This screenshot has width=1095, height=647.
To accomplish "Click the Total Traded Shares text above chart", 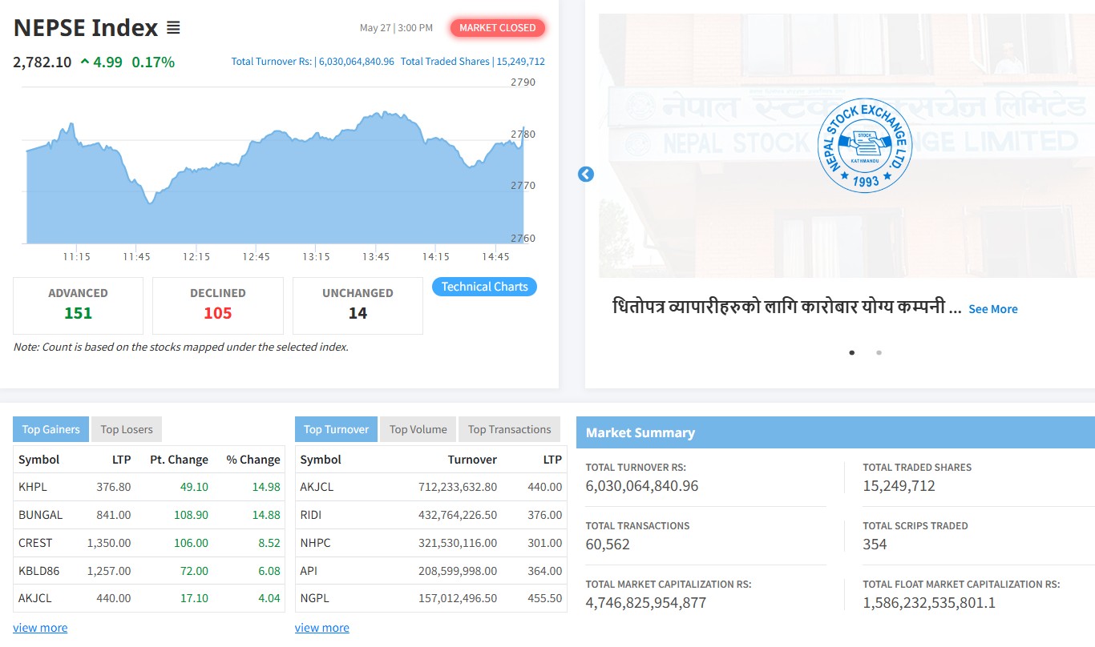I will pyautogui.click(x=473, y=62).
